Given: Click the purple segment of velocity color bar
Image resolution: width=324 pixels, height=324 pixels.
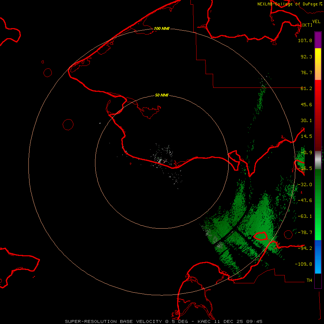Looking at the screenshot, I should (x=318, y=40).
